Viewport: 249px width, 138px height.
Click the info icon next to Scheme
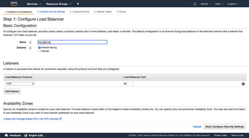click(30, 48)
